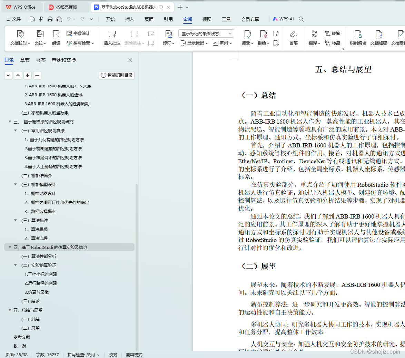Open the 比较 compare documents tool
The height and width of the screenshot is (358, 405).
[40, 38]
